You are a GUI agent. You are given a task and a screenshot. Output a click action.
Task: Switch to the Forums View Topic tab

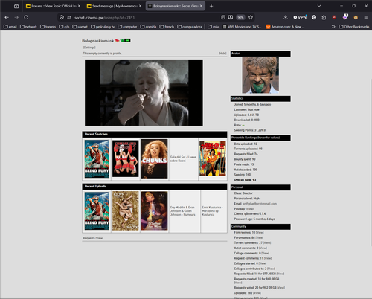pyautogui.click(x=53, y=6)
